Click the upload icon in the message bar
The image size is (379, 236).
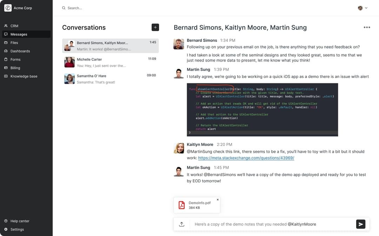click(181, 224)
